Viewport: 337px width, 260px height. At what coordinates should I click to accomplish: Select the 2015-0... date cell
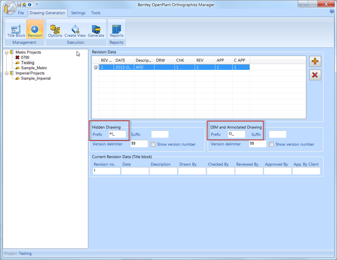point(124,67)
